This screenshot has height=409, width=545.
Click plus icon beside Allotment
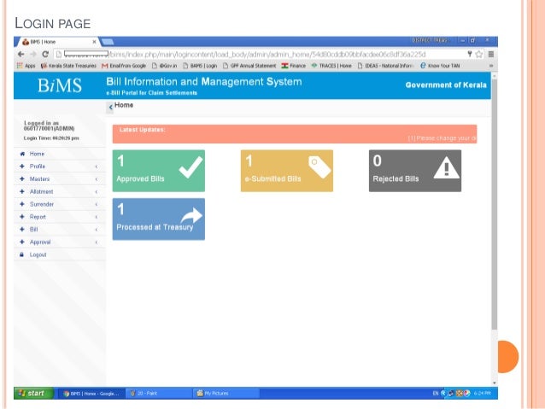[22, 191]
